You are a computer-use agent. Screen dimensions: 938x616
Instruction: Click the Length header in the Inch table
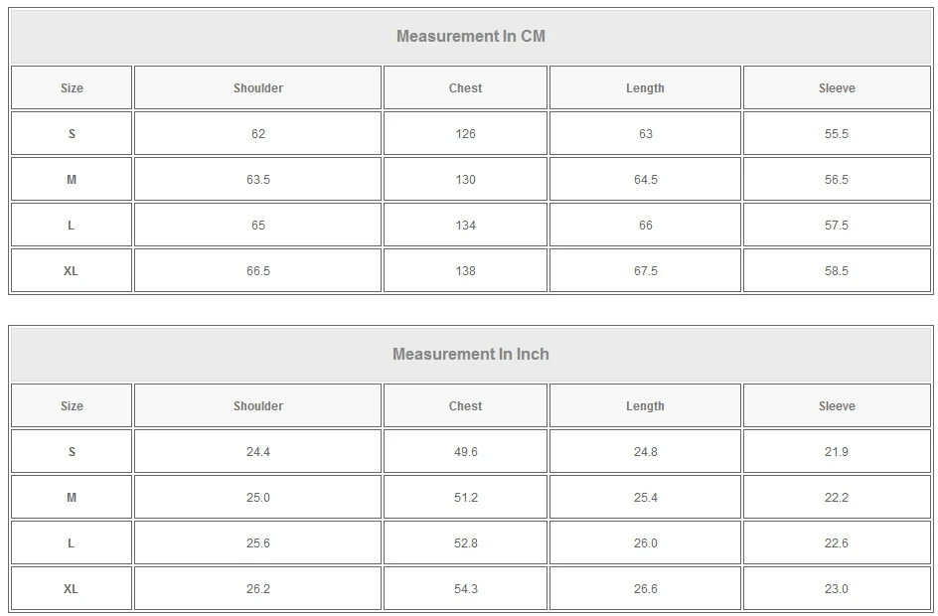(645, 406)
